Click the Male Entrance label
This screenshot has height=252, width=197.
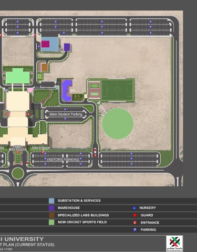pyautogui.click(x=40, y=148)
